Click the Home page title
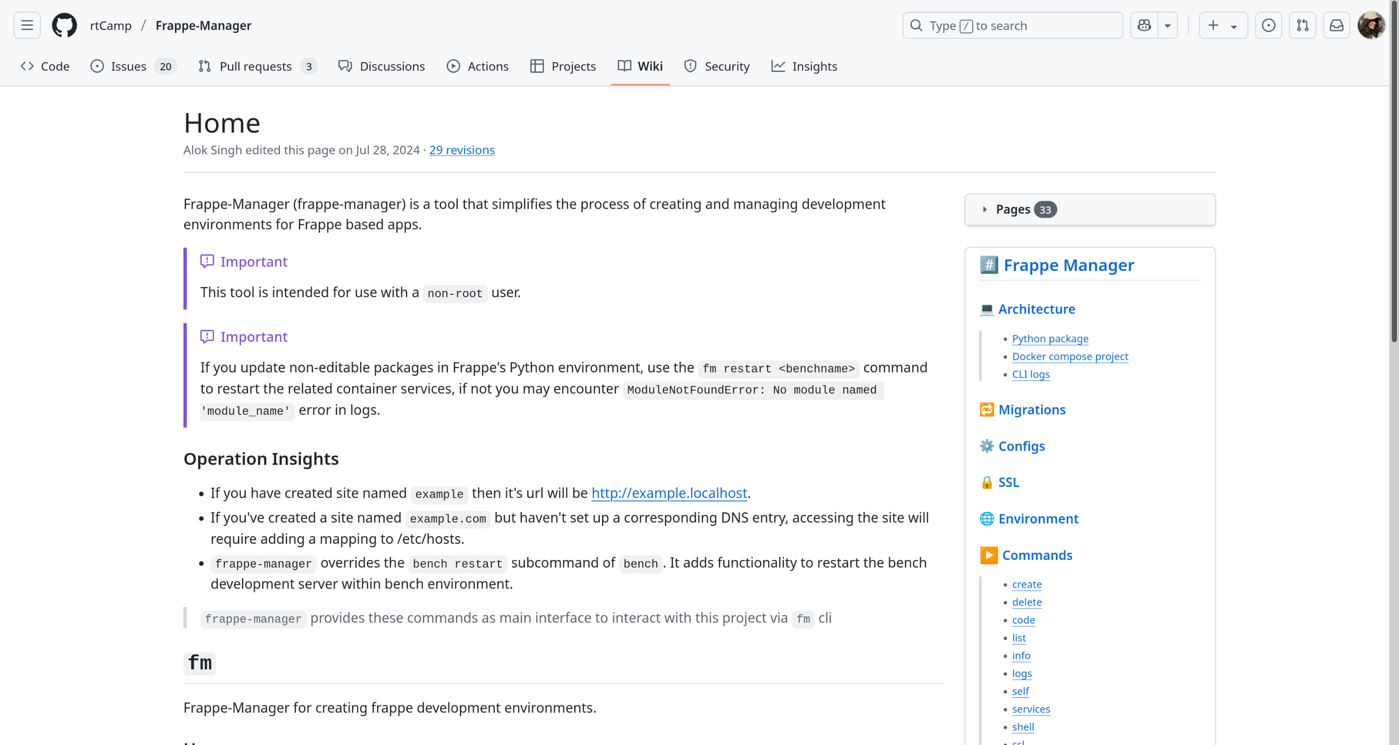This screenshot has width=1399, height=745. click(222, 123)
